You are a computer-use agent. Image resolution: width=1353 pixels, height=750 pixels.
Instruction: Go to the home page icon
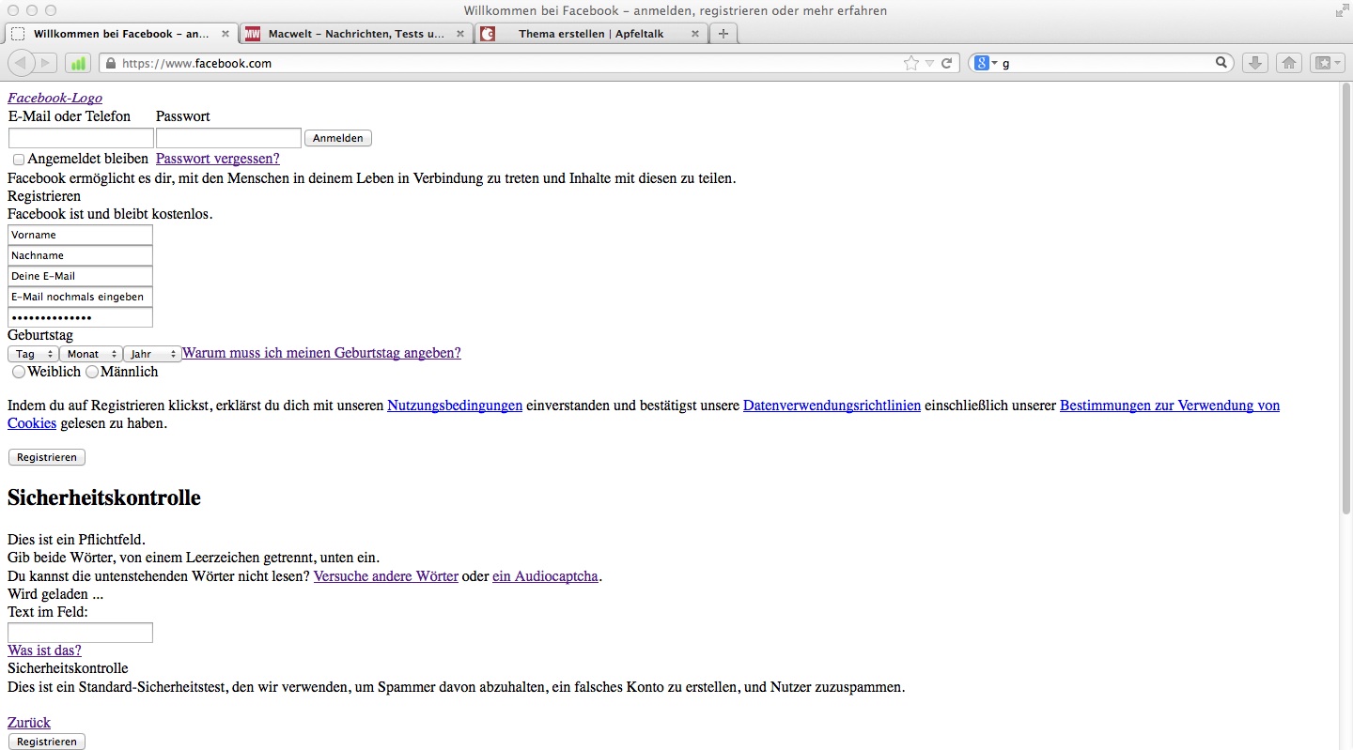point(1289,63)
